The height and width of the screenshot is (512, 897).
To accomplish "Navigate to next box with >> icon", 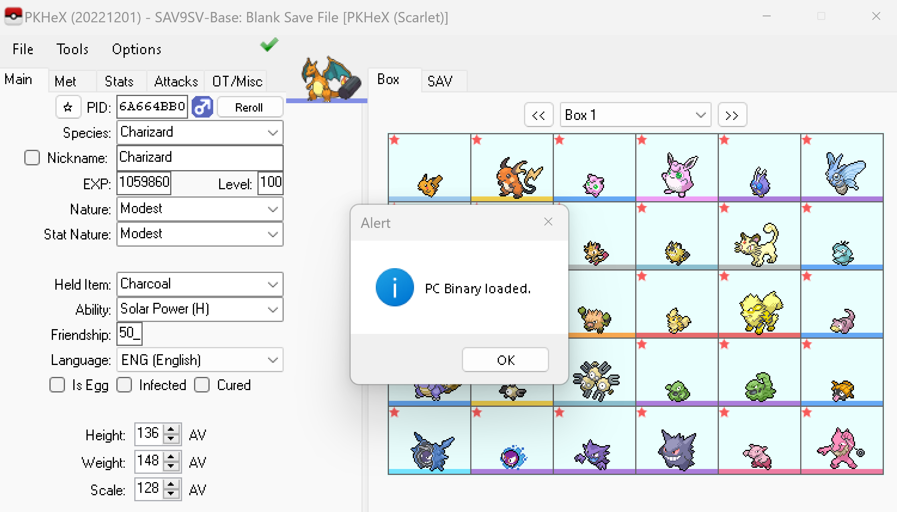I will (732, 115).
